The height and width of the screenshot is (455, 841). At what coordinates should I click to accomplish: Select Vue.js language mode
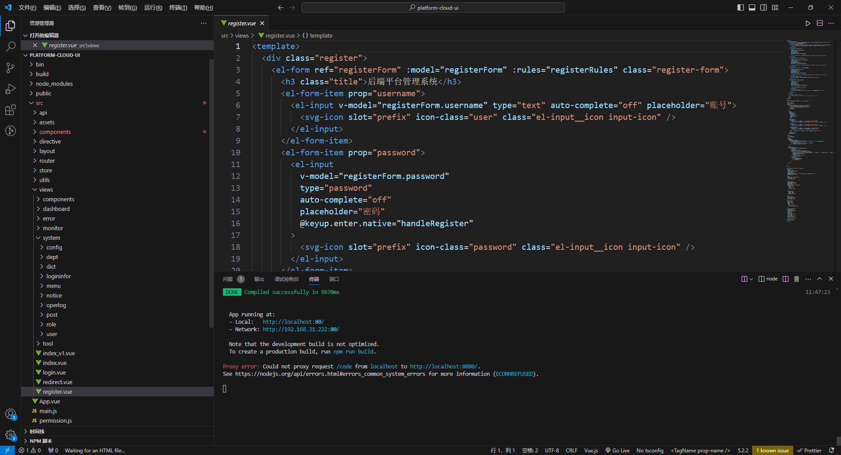(591, 450)
